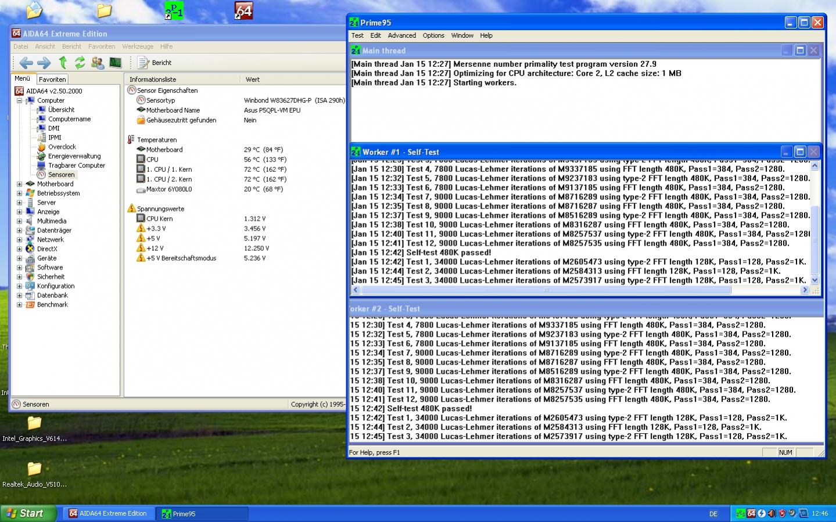Open the Windows Start button
The width and height of the screenshot is (836, 522).
28,513
